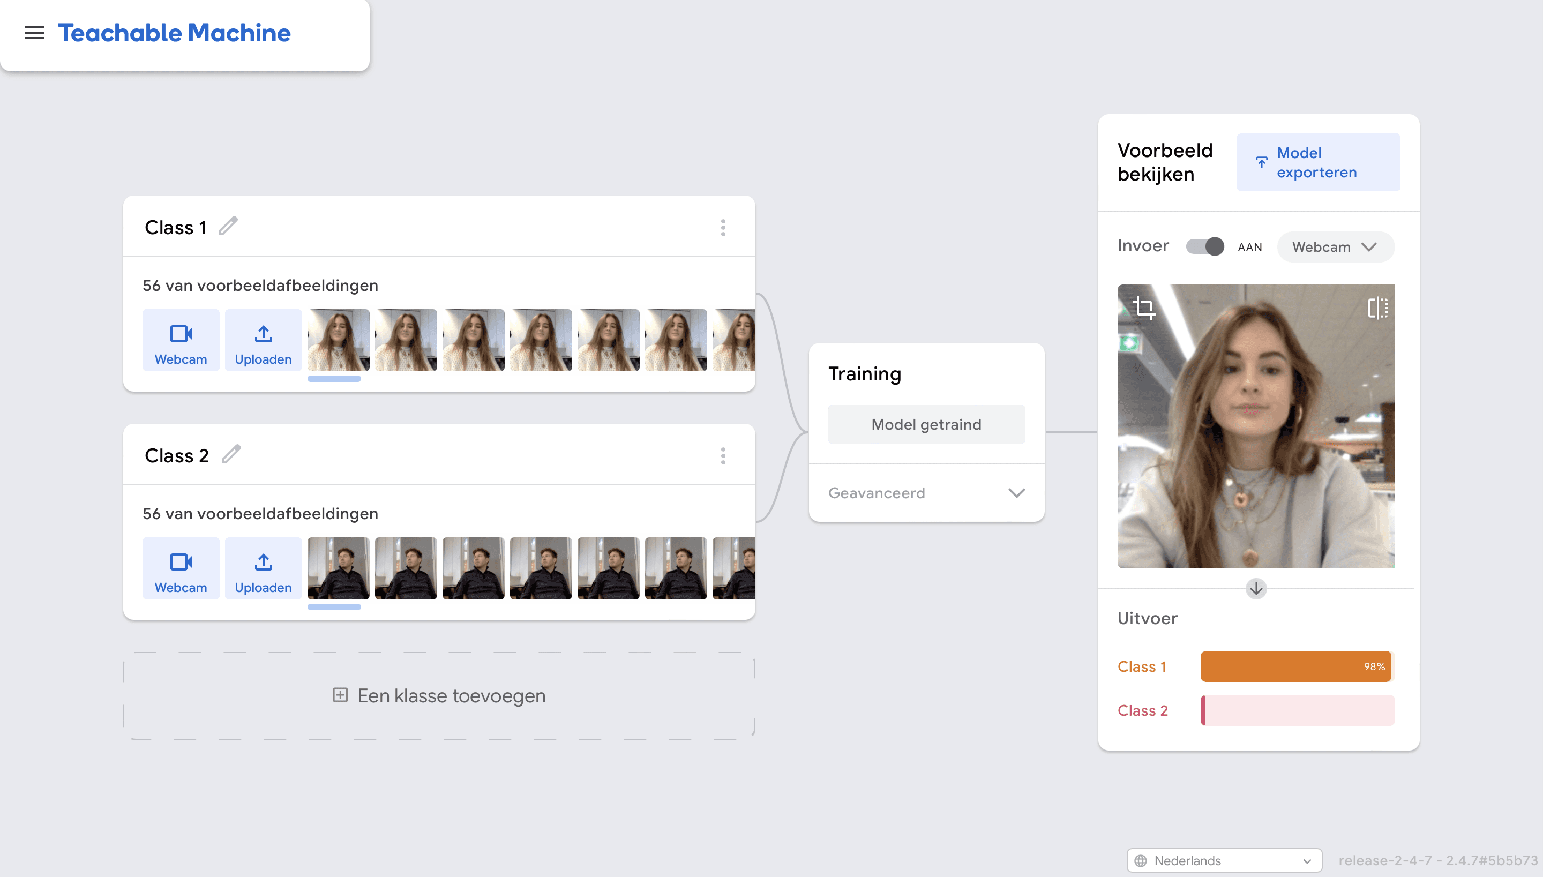Open Class 2 three-dot options menu
The height and width of the screenshot is (877, 1543).
[x=723, y=456]
